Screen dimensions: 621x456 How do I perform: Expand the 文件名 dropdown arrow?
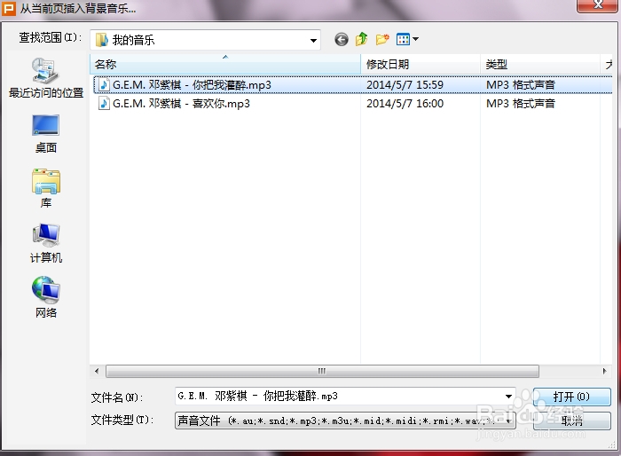click(x=508, y=397)
